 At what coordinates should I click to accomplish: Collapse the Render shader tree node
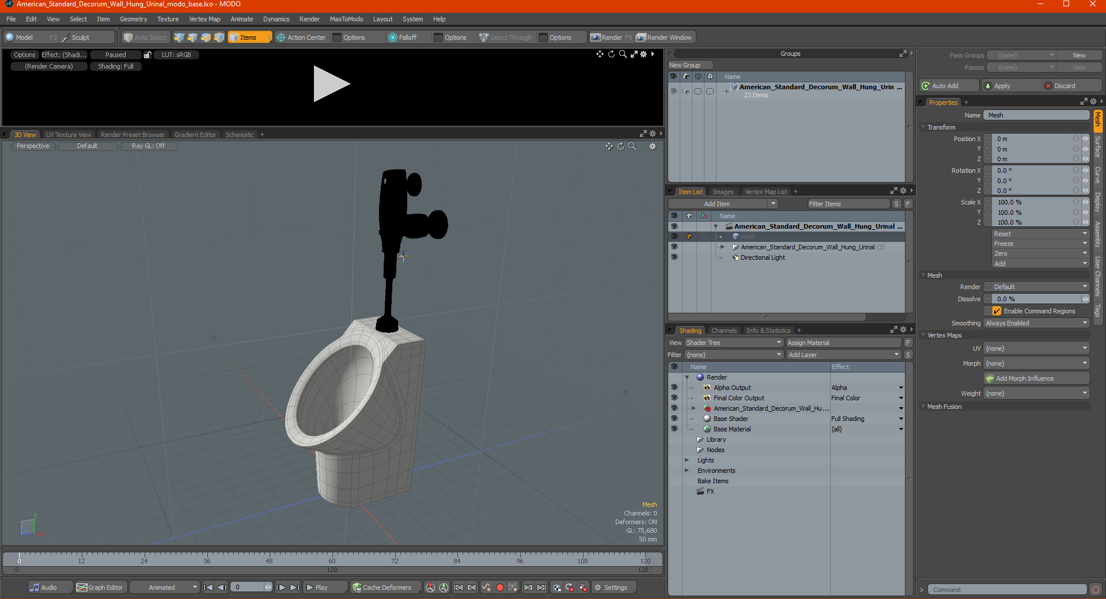click(687, 377)
